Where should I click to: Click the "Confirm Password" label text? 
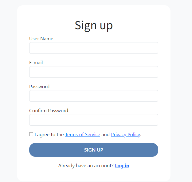[49, 111]
